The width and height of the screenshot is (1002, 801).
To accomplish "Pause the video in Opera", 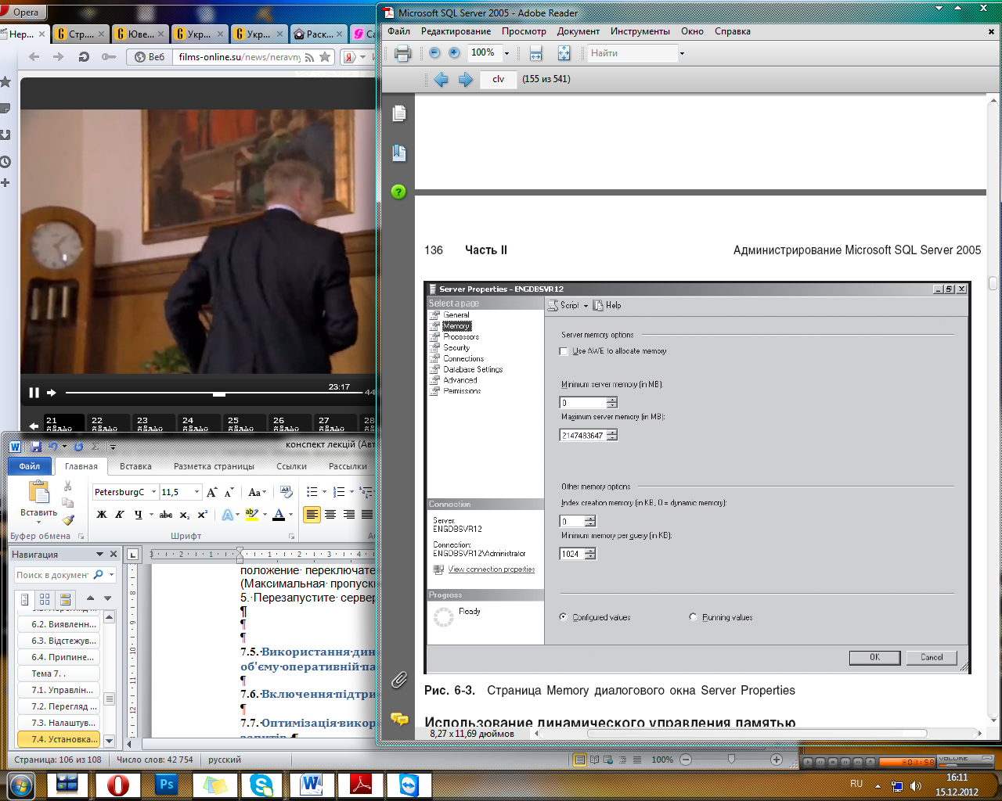I will [34, 393].
